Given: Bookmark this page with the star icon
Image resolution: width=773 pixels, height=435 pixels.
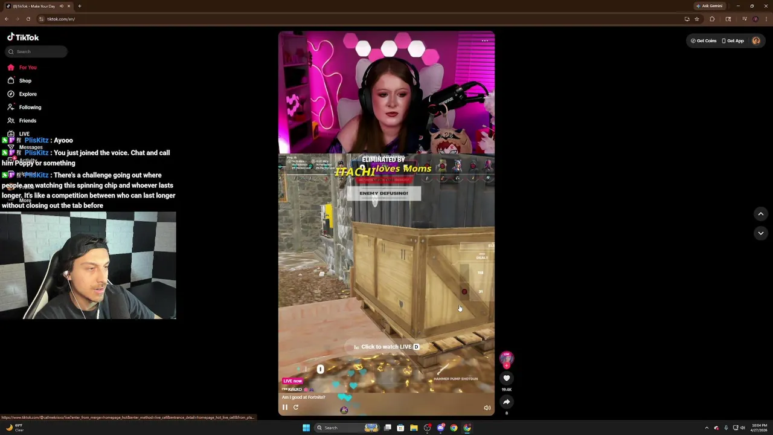Looking at the screenshot, I should point(697,19).
